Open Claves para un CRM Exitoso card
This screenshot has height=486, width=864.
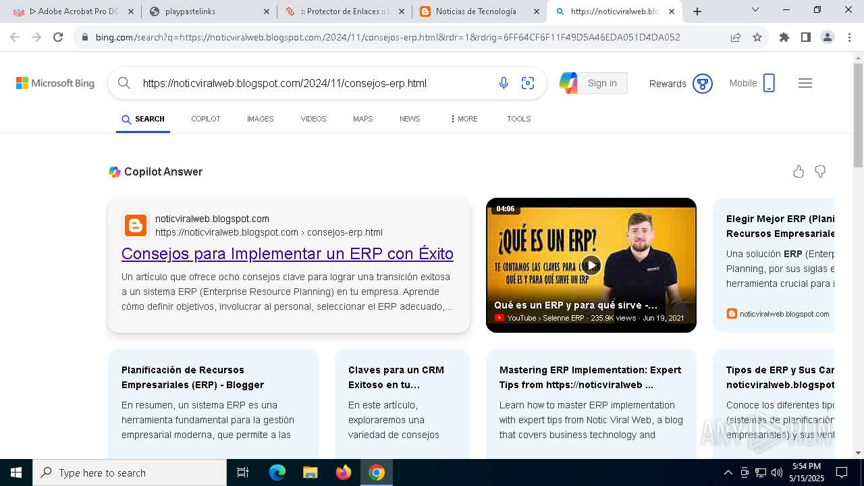coord(402,404)
